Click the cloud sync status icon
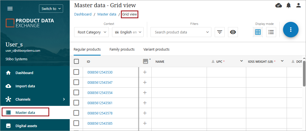 coord(279,5)
